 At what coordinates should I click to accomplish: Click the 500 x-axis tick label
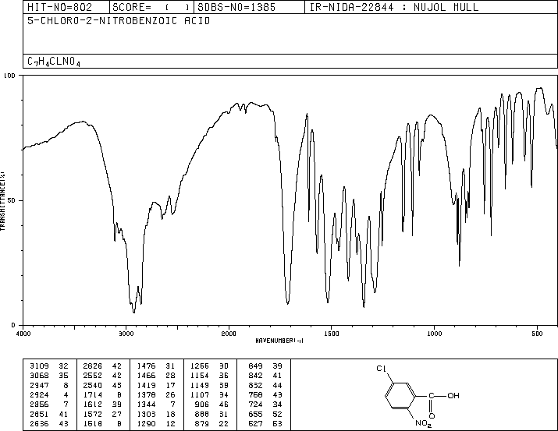click(537, 334)
